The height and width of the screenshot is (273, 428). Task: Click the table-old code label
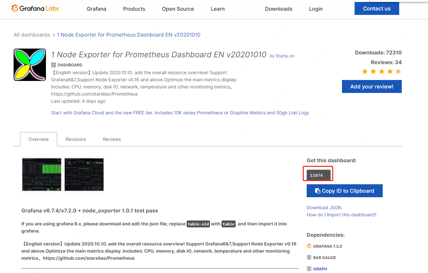click(x=198, y=224)
